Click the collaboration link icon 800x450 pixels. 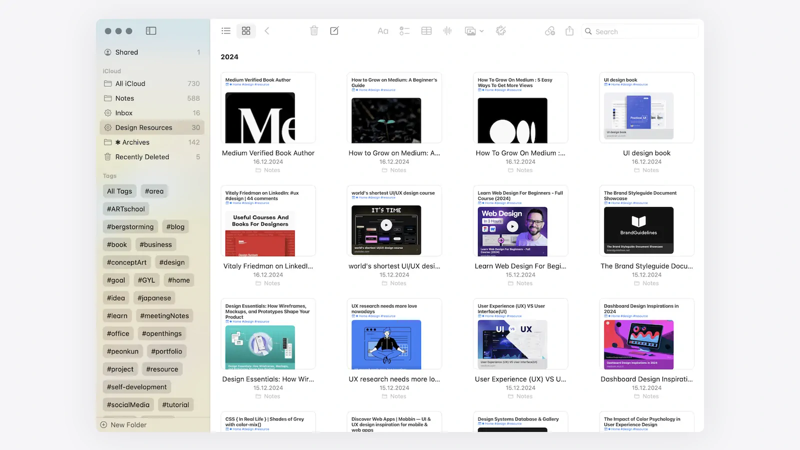click(550, 31)
